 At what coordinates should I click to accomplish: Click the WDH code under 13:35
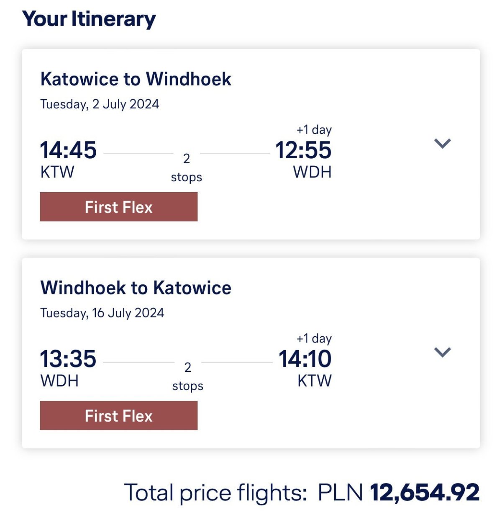pyautogui.click(x=59, y=381)
